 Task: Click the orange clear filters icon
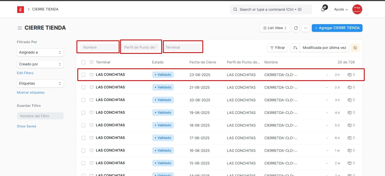click(x=355, y=48)
